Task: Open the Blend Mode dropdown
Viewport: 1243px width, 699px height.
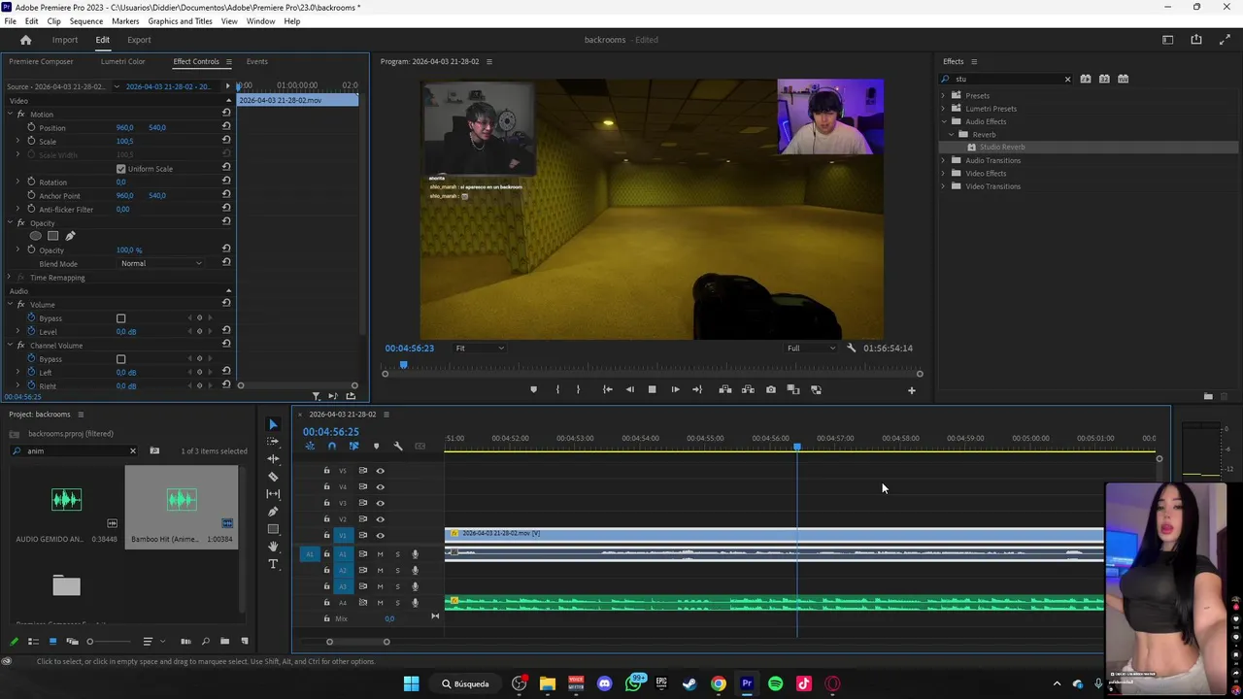Action: point(161,264)
